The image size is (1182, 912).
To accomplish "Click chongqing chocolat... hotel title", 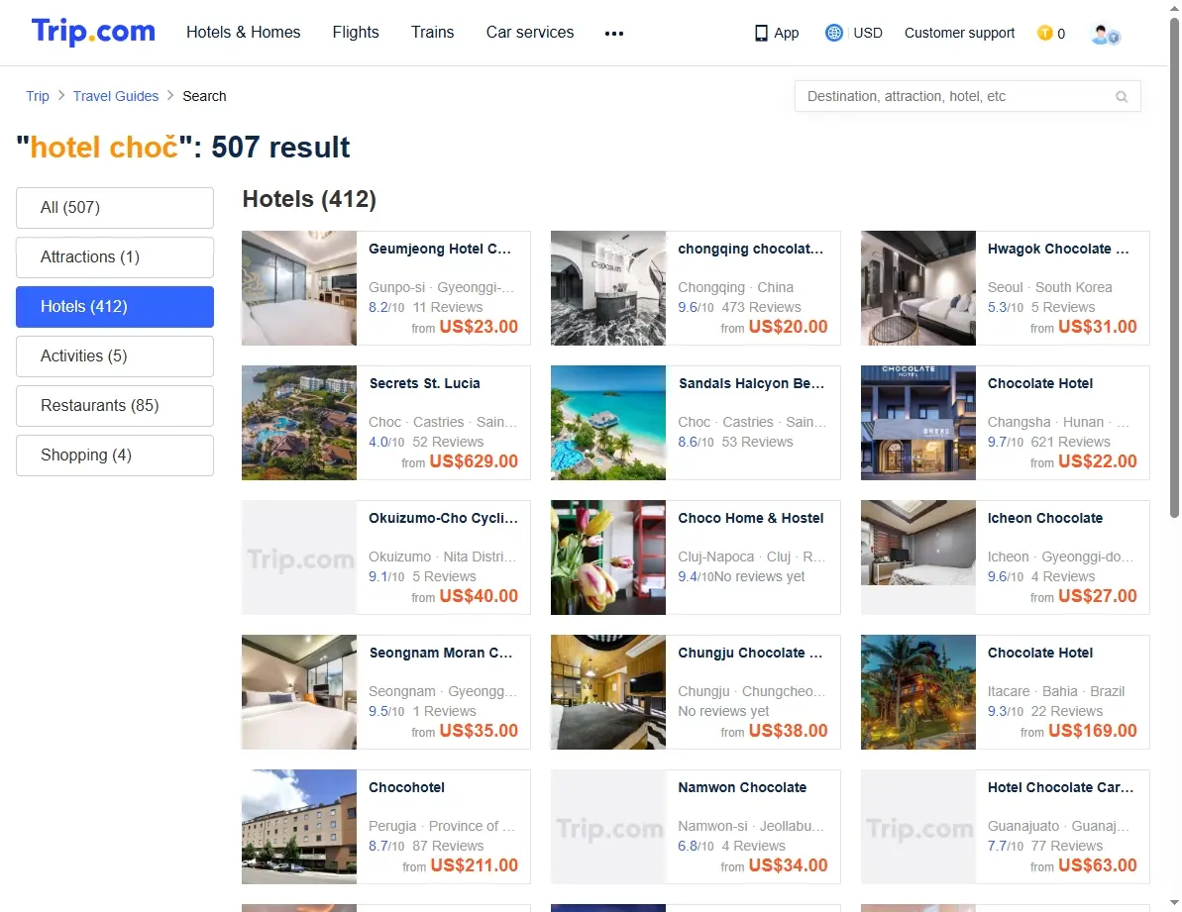I will point(751,250).
